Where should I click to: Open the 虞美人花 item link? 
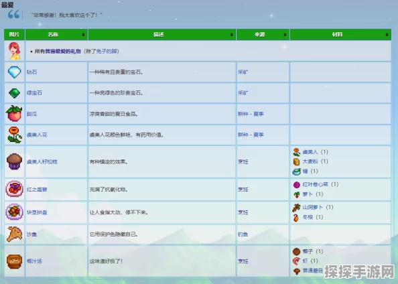tap(37, 135)
